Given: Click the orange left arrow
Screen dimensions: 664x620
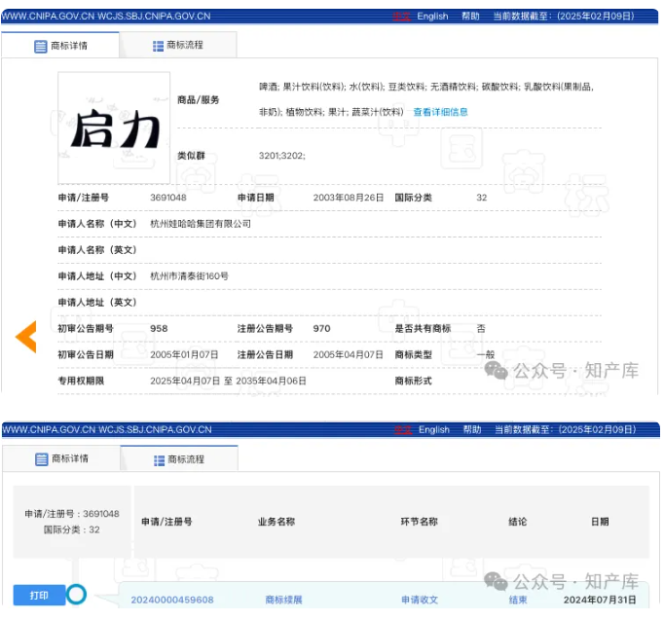Looking at the screenshot, I should pyautogui.click(x=26, y=337).
